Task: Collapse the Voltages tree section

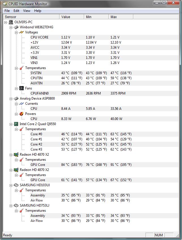Action: tap(16, 33)
